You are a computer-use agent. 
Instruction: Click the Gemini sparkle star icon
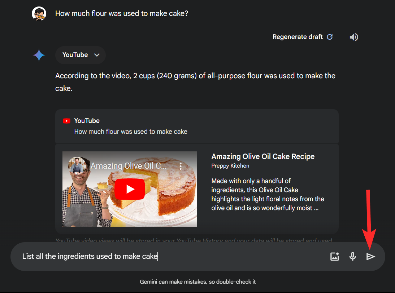pyautogui.click(x=39, y=56)
